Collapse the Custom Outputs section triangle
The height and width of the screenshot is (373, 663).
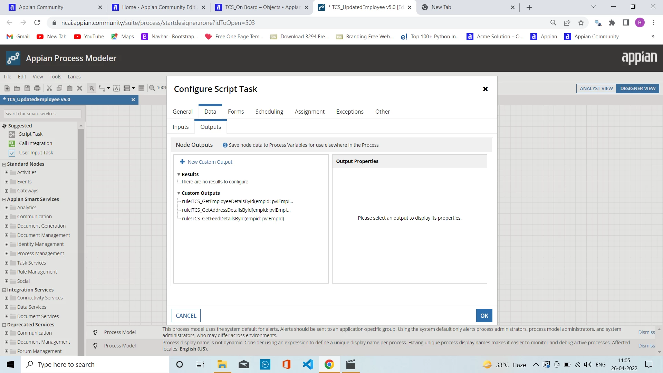[x=179, y=193]
